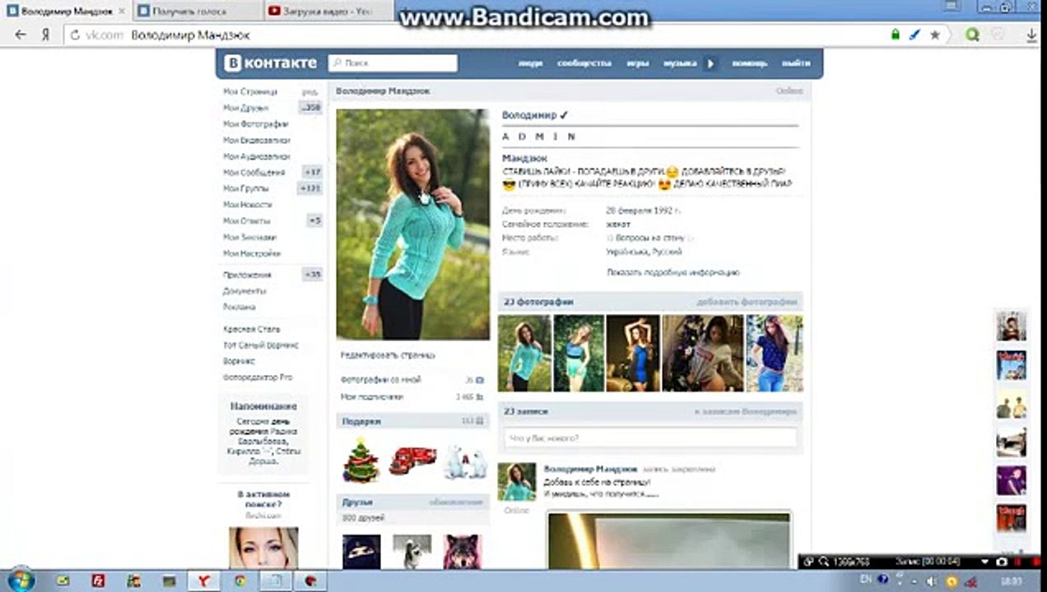Click the camera icon on Bandicam recording bar
1047x592 pixels.
pos(1001,562)
